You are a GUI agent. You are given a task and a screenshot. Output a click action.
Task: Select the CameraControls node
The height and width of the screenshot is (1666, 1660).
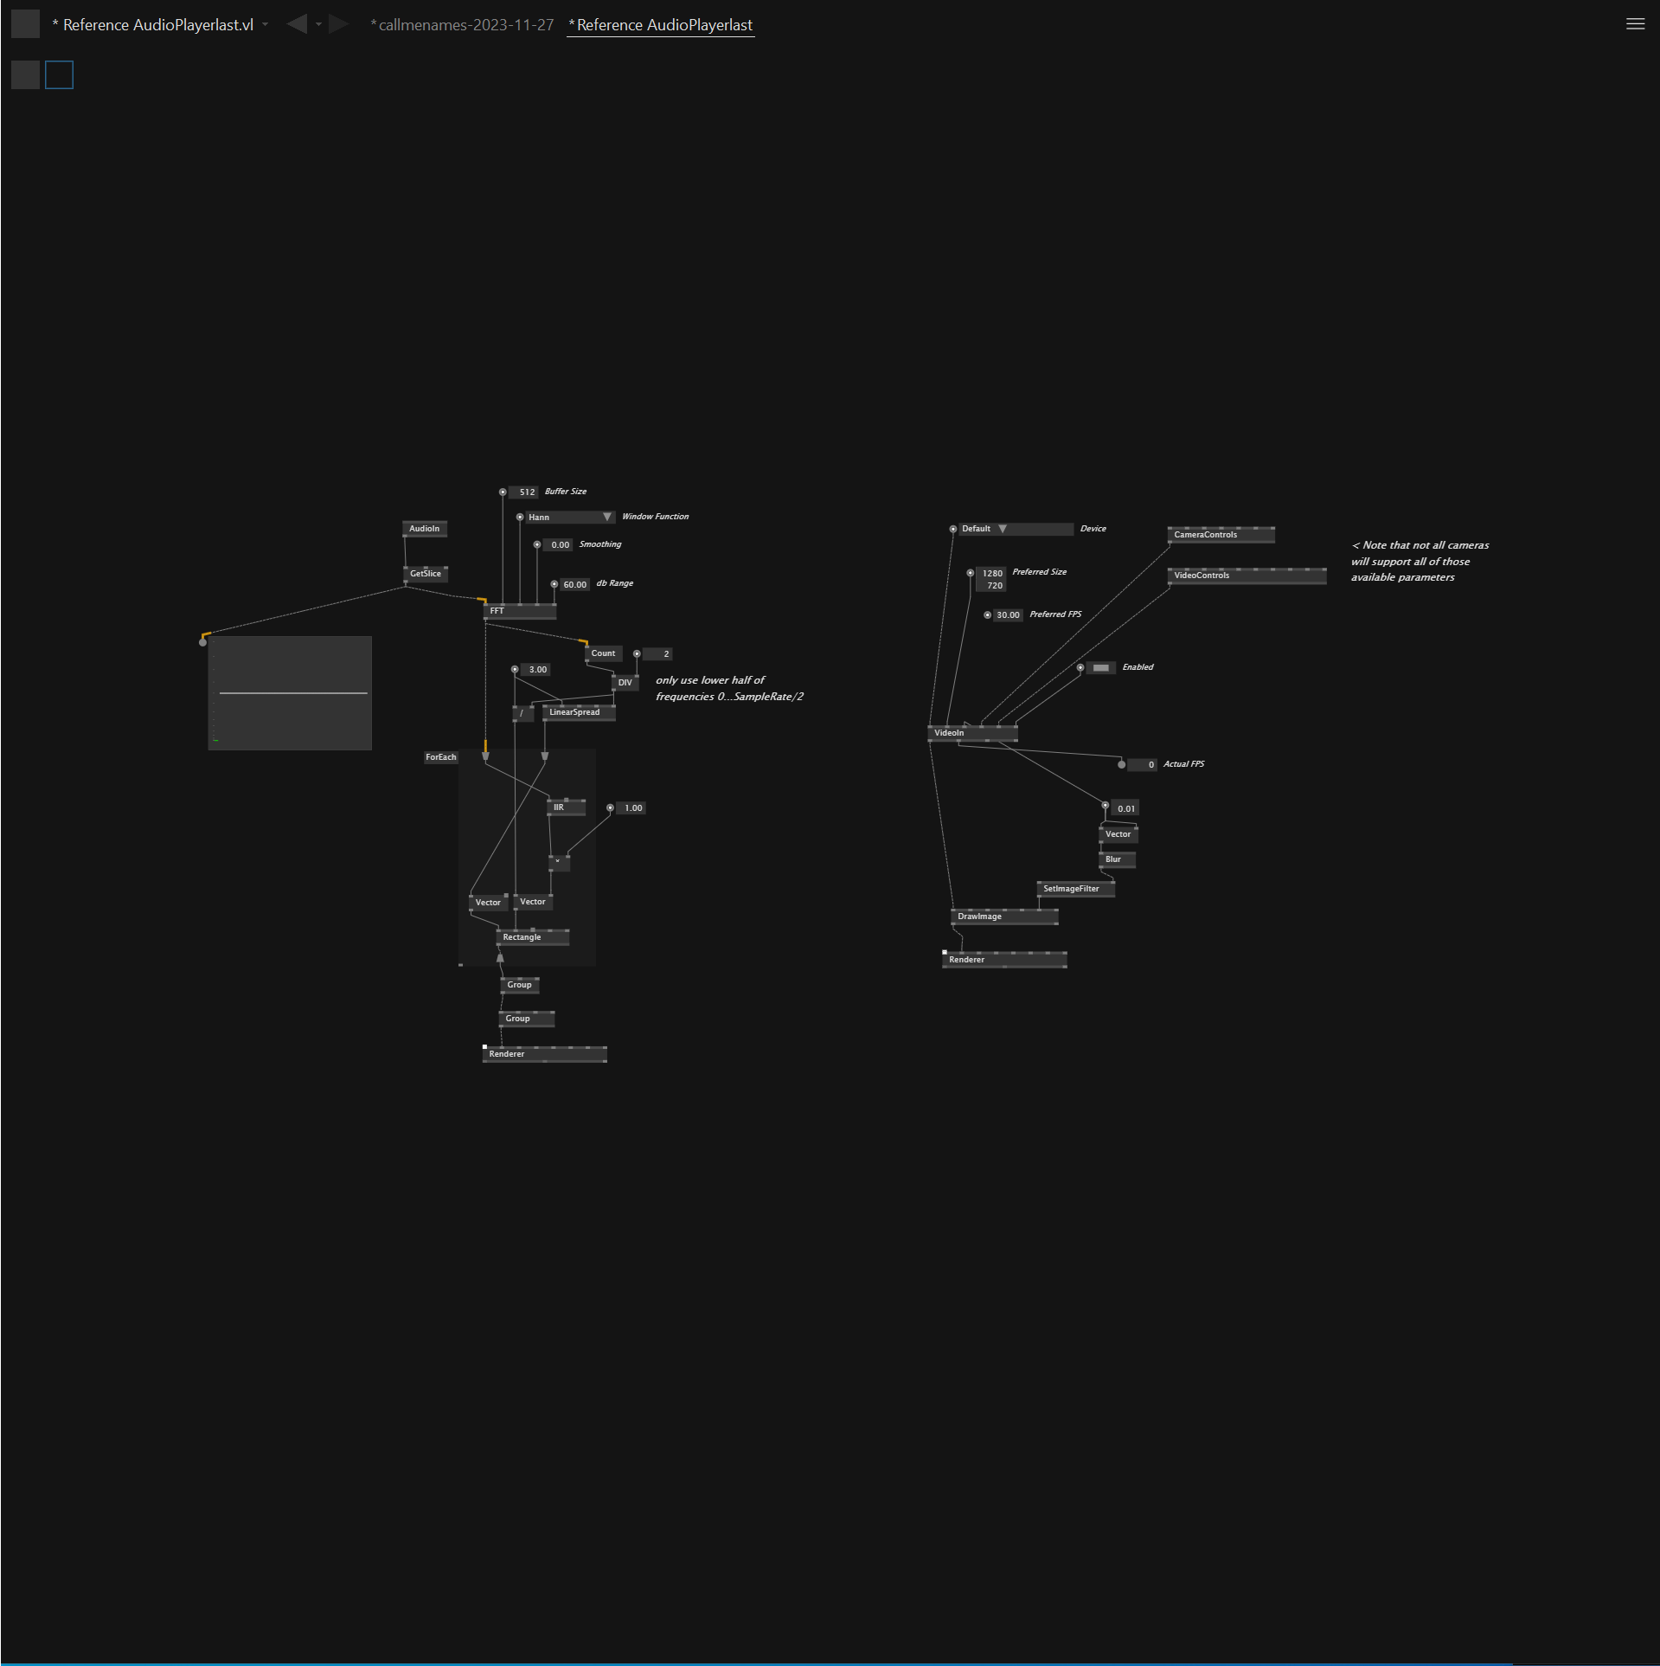click(x=1221, y=535)
